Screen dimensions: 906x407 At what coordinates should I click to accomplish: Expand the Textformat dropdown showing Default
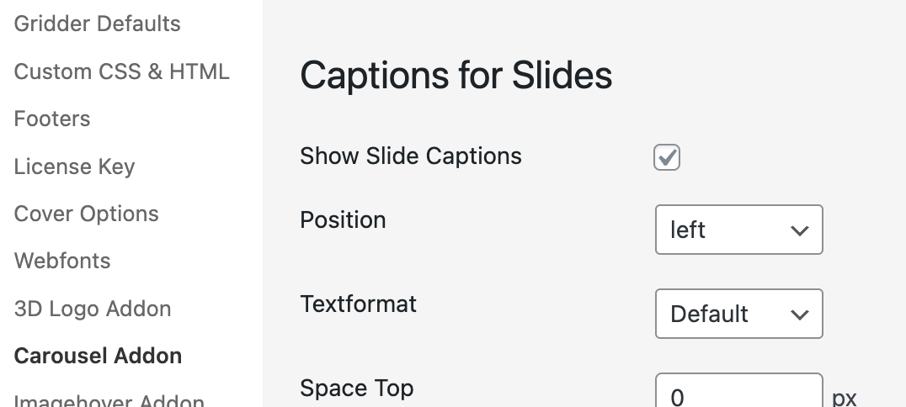point(738,314)
